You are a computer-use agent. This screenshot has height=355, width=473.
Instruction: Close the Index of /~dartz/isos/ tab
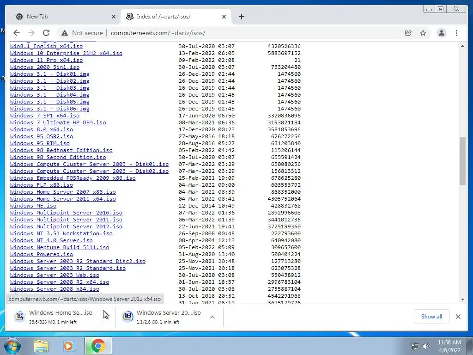pos(224,17)
